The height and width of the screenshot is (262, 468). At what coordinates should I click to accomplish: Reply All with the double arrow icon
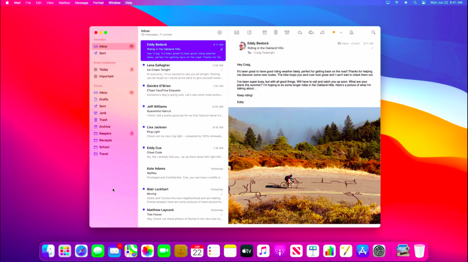pyautogui.click(x=311, y=32)
